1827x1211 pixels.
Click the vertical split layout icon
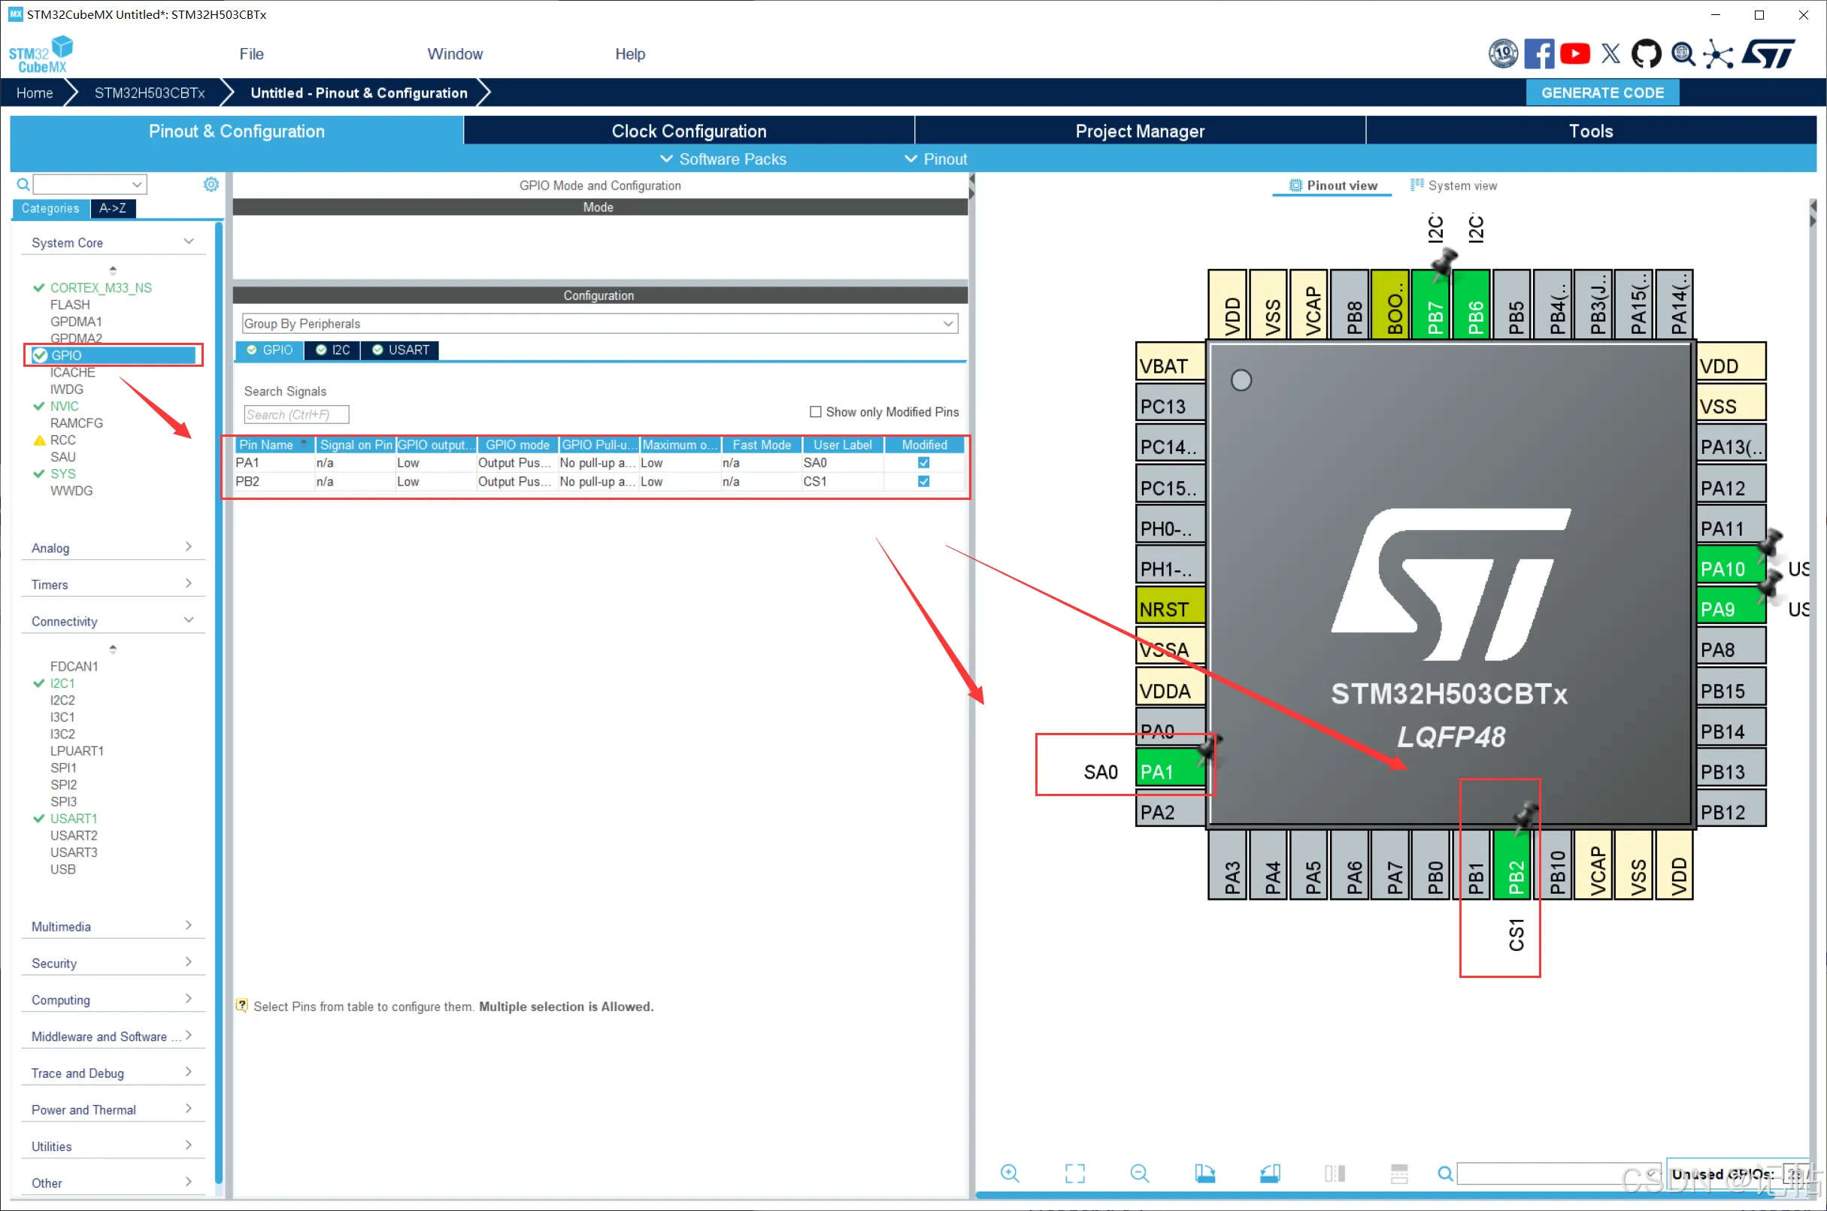(x=1334, y=1173)
